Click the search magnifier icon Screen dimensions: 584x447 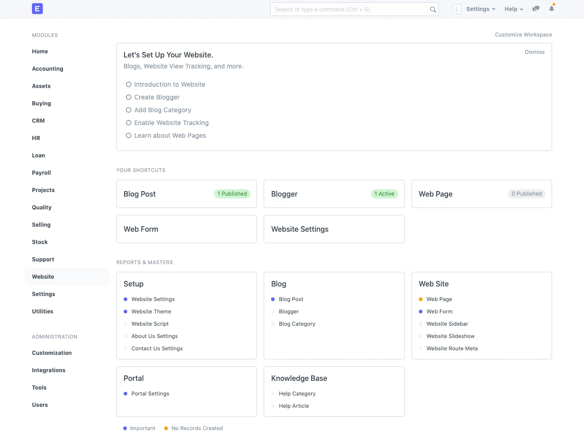click(x=433, y=10)
